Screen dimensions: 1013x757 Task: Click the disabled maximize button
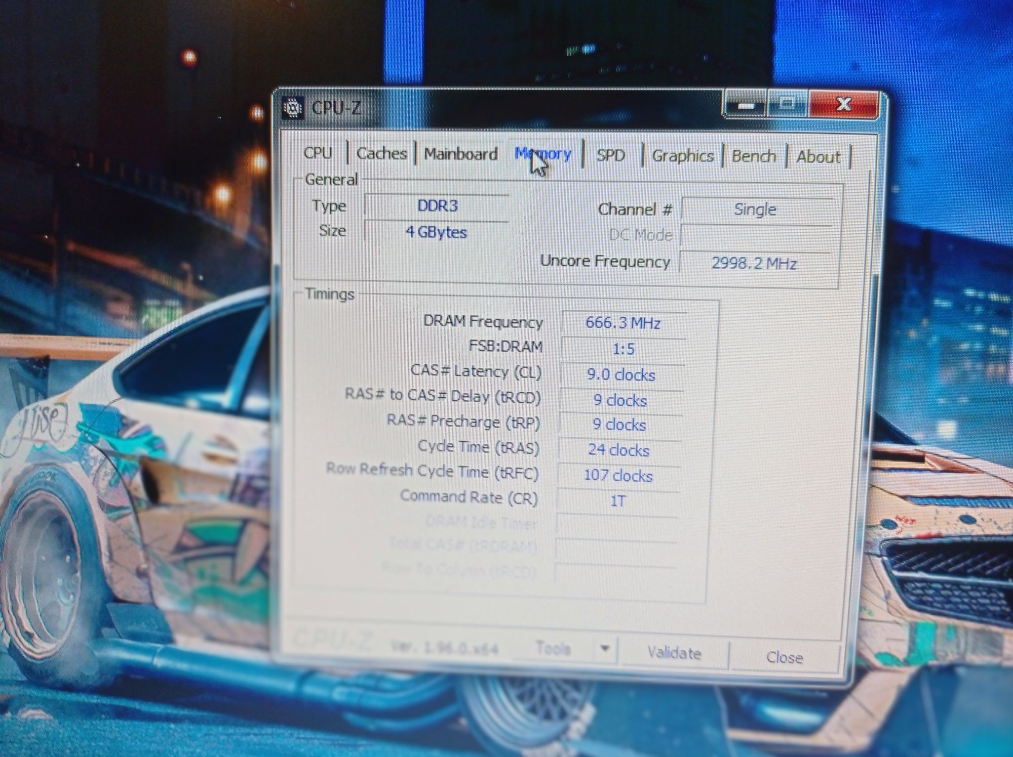pyautogui.click(x=787, y=104)
